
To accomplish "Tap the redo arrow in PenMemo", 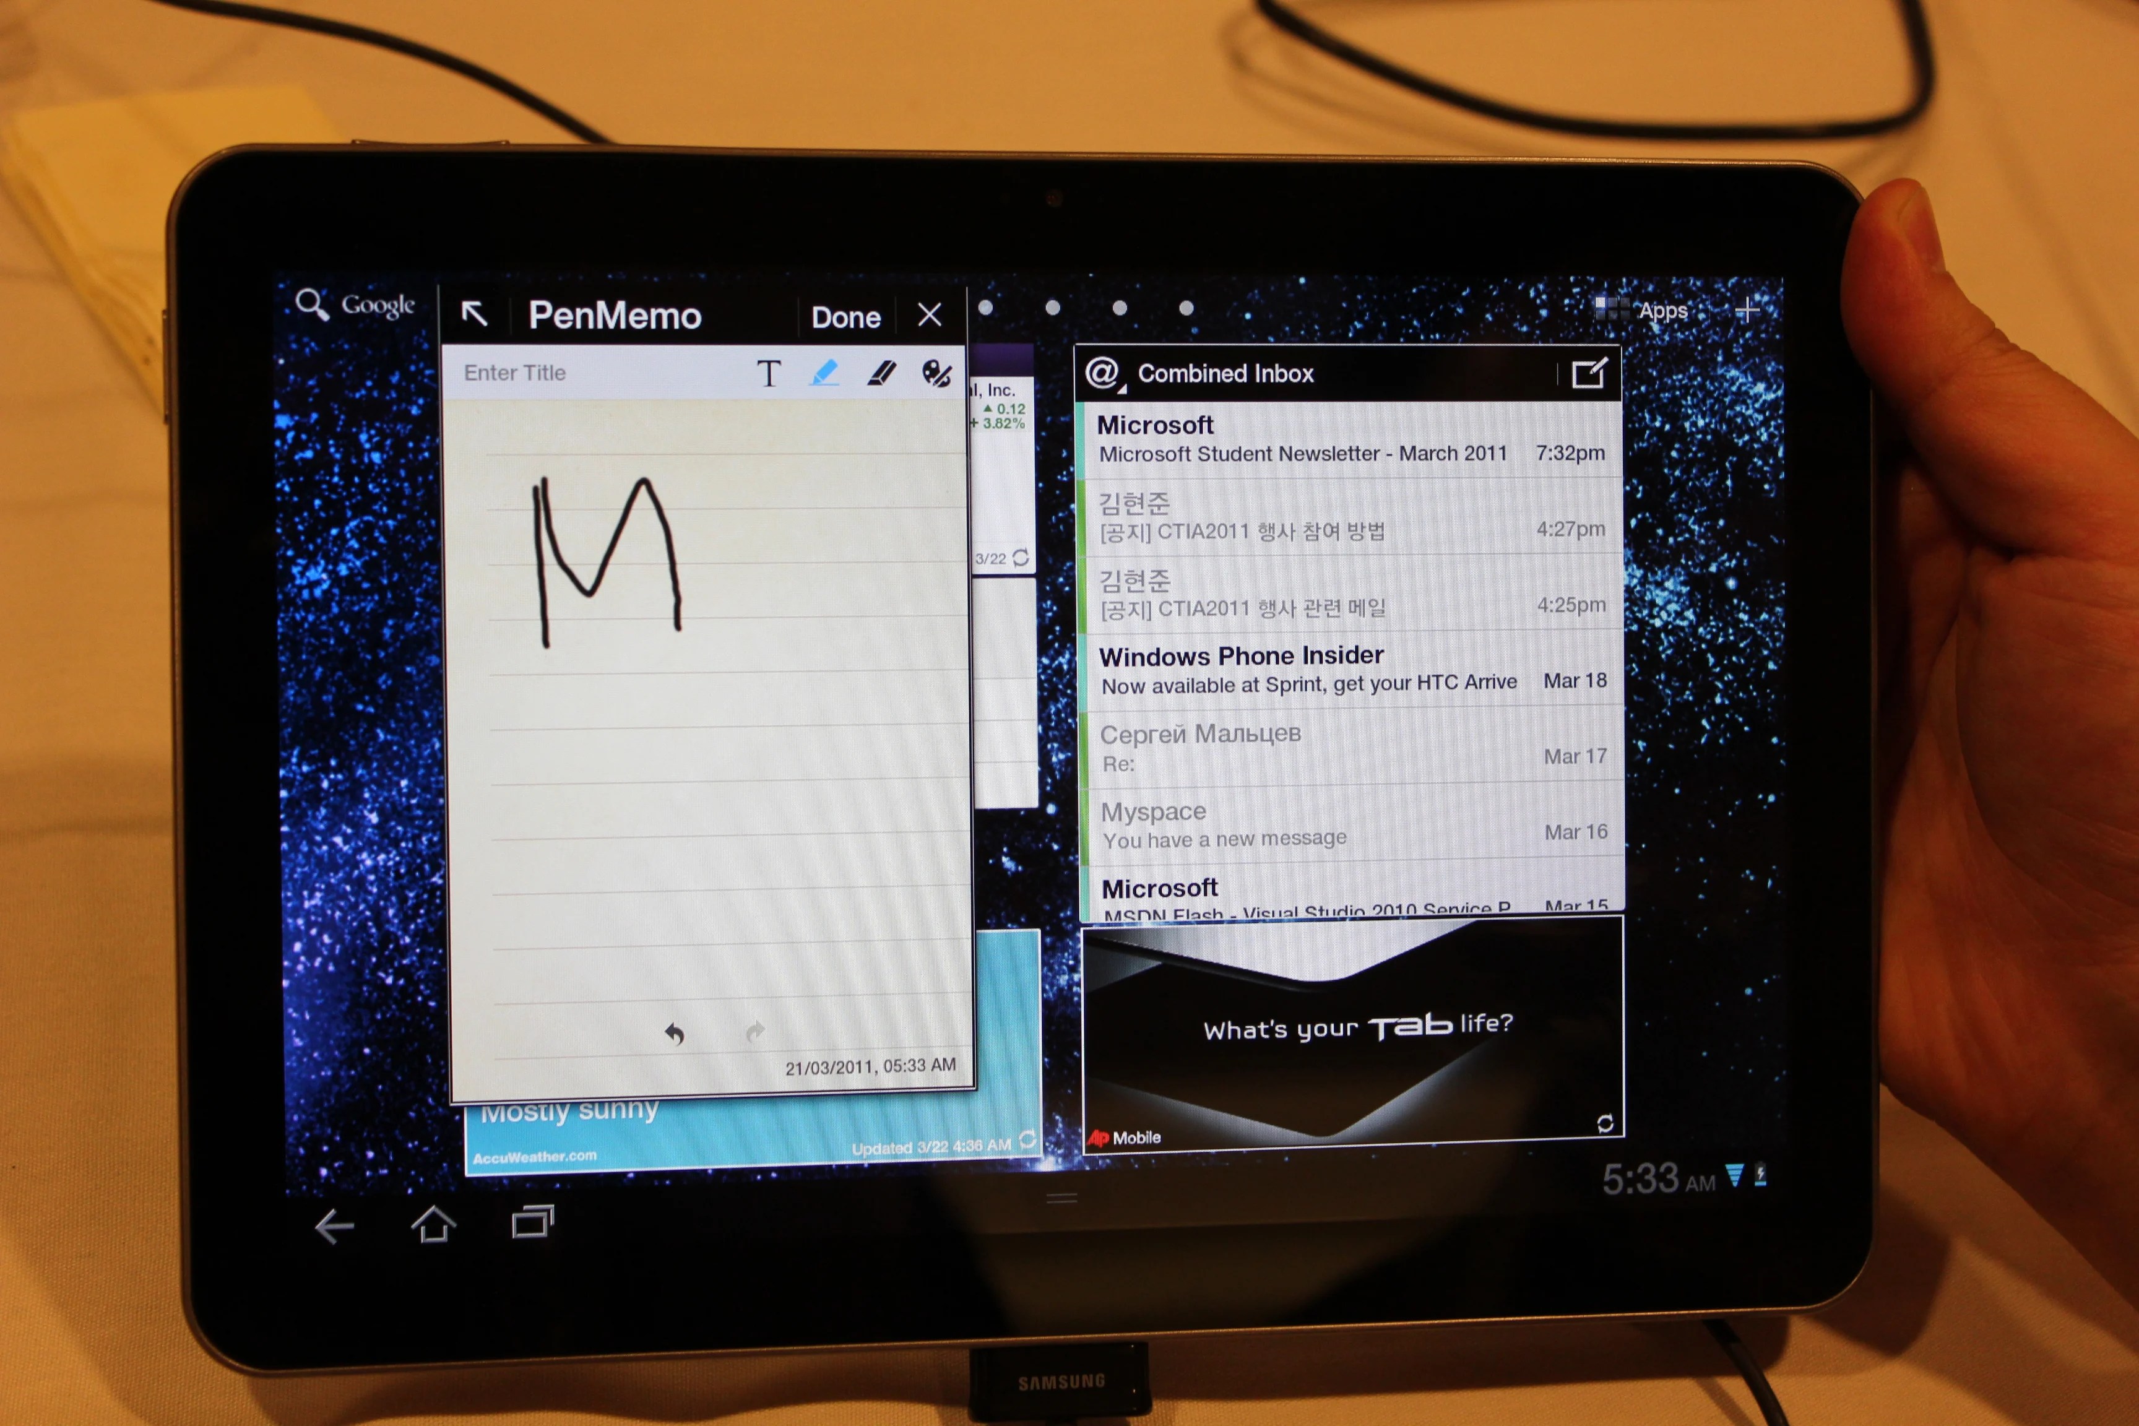I will coord(755,1031).
